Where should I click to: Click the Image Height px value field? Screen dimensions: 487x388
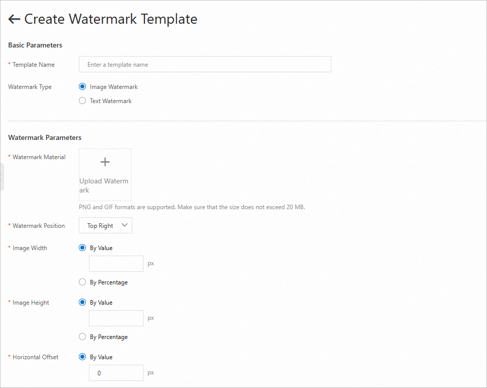[116, 318]
